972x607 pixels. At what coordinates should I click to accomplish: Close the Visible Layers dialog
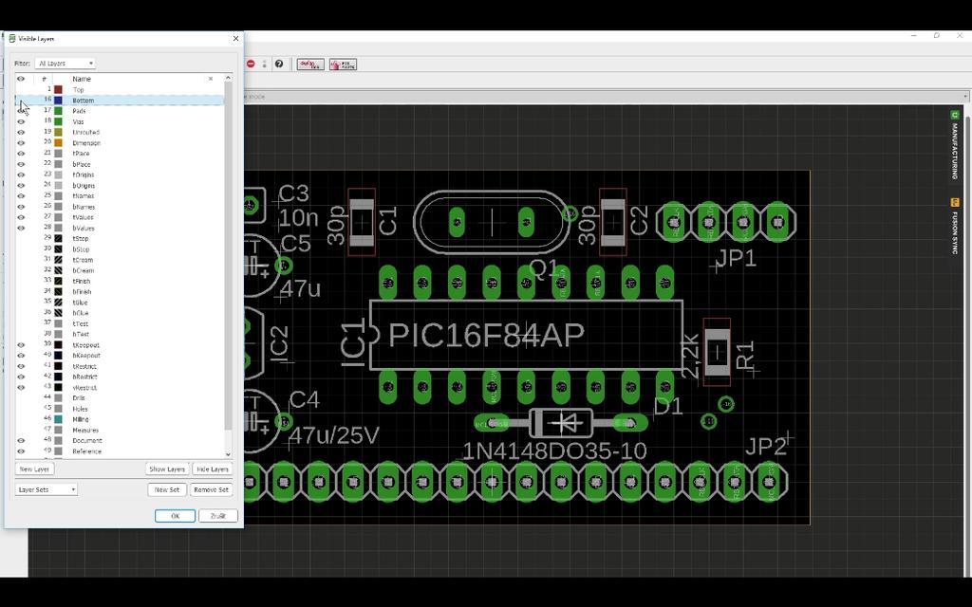235,38
